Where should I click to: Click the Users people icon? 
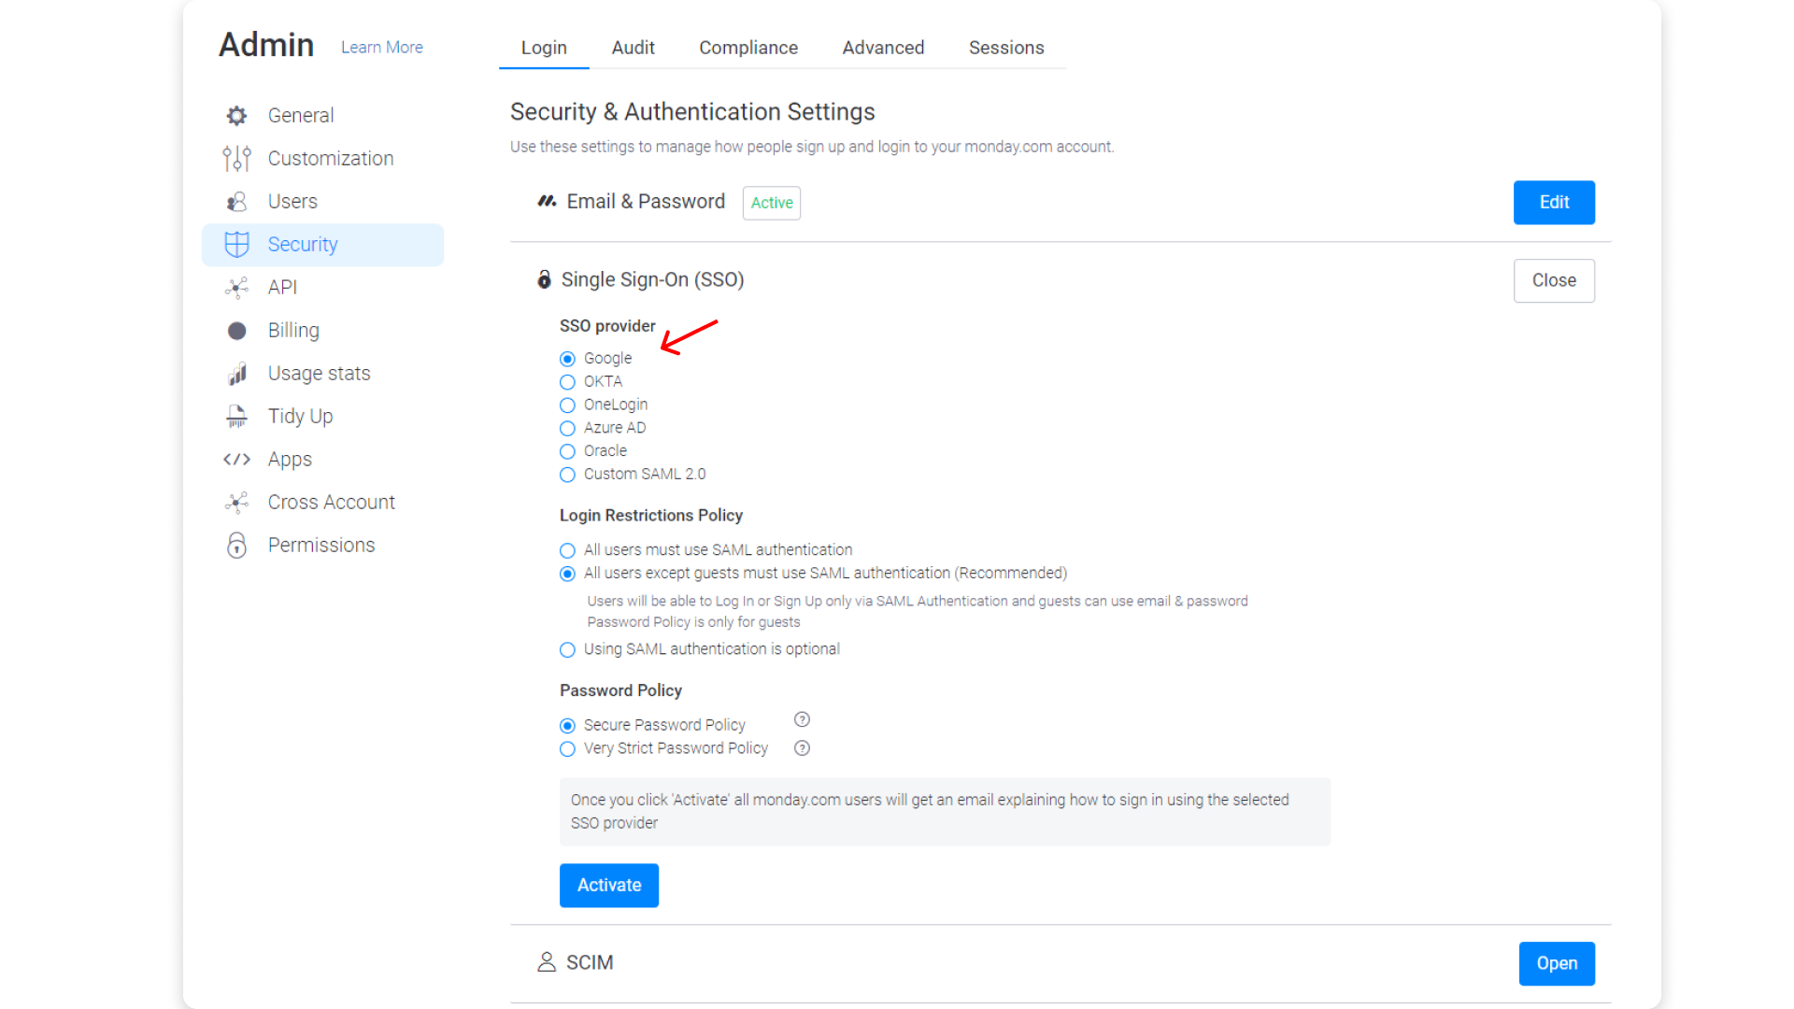tap(236, 202)
